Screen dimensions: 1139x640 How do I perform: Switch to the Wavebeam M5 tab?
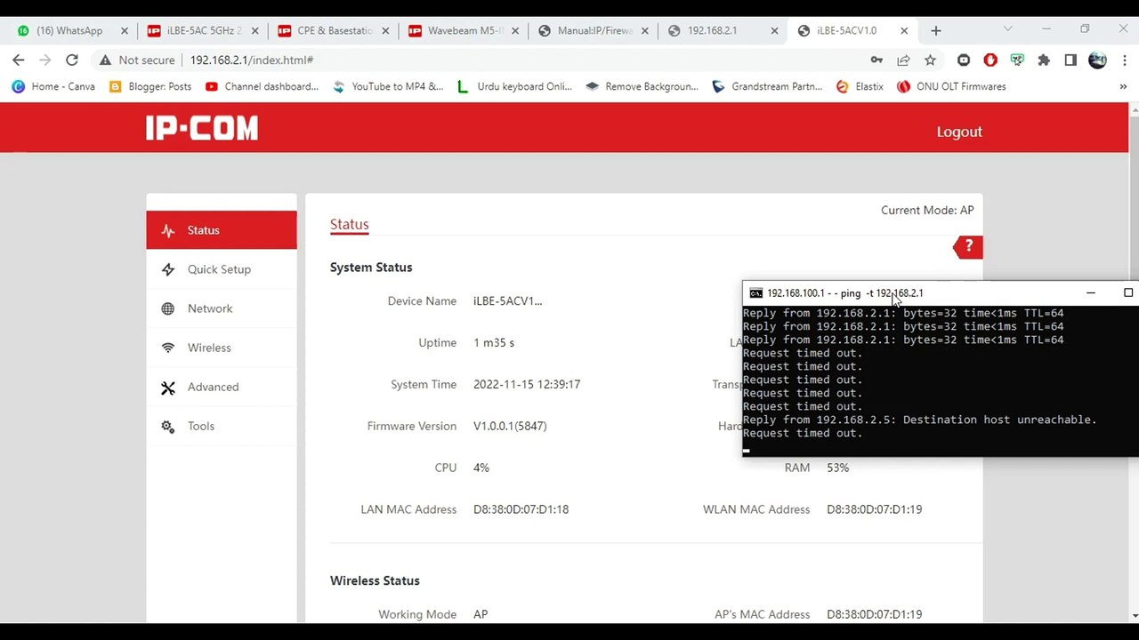465,30
